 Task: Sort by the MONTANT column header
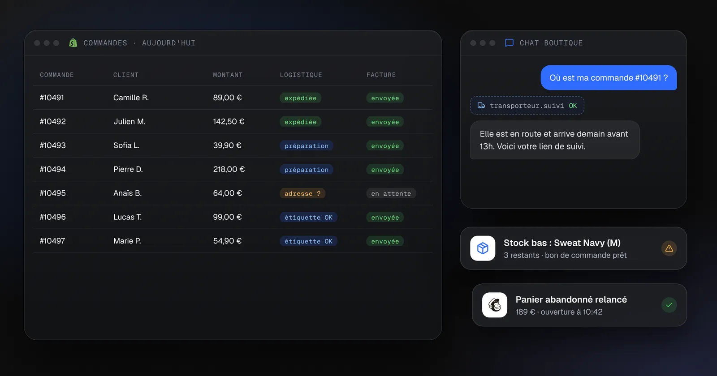tap(228, 75)
